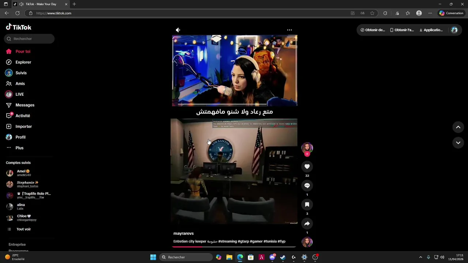Open a new tab with the plus button
This screenshot has width=468, height=263.
(x=74, y=4)
